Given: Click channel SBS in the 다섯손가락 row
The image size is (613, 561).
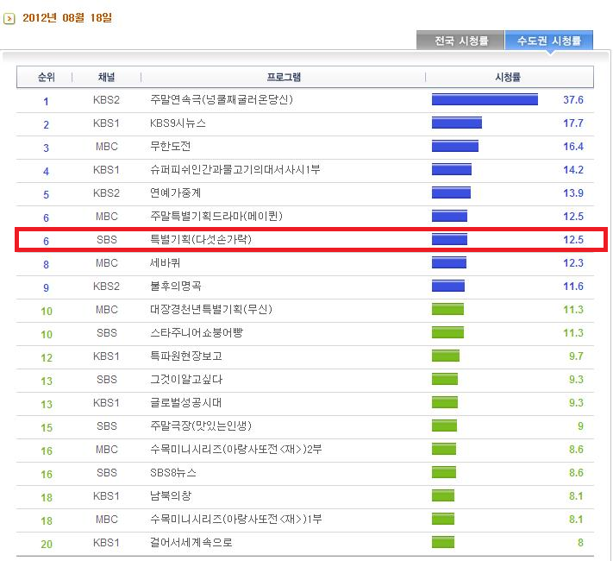Looking at the screenshot, I should [107, 240].
